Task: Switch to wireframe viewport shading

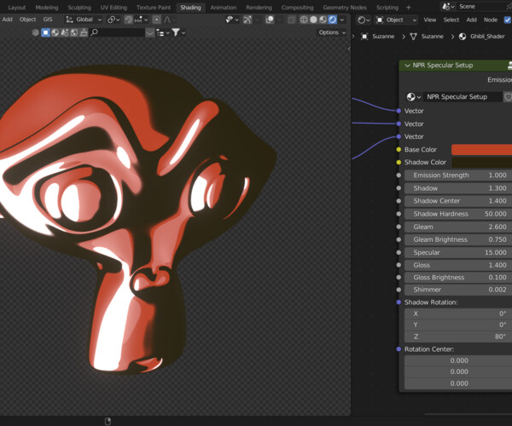Action: tap(303, 20)
